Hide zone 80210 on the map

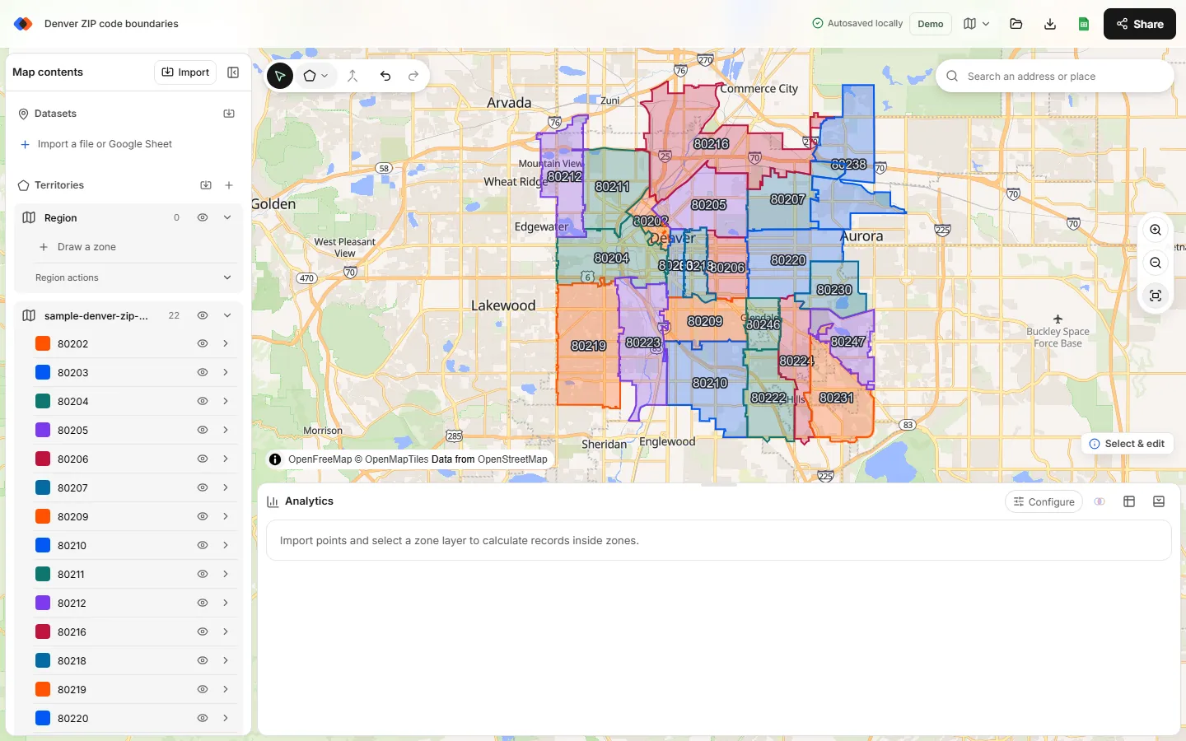coord(203,545)
